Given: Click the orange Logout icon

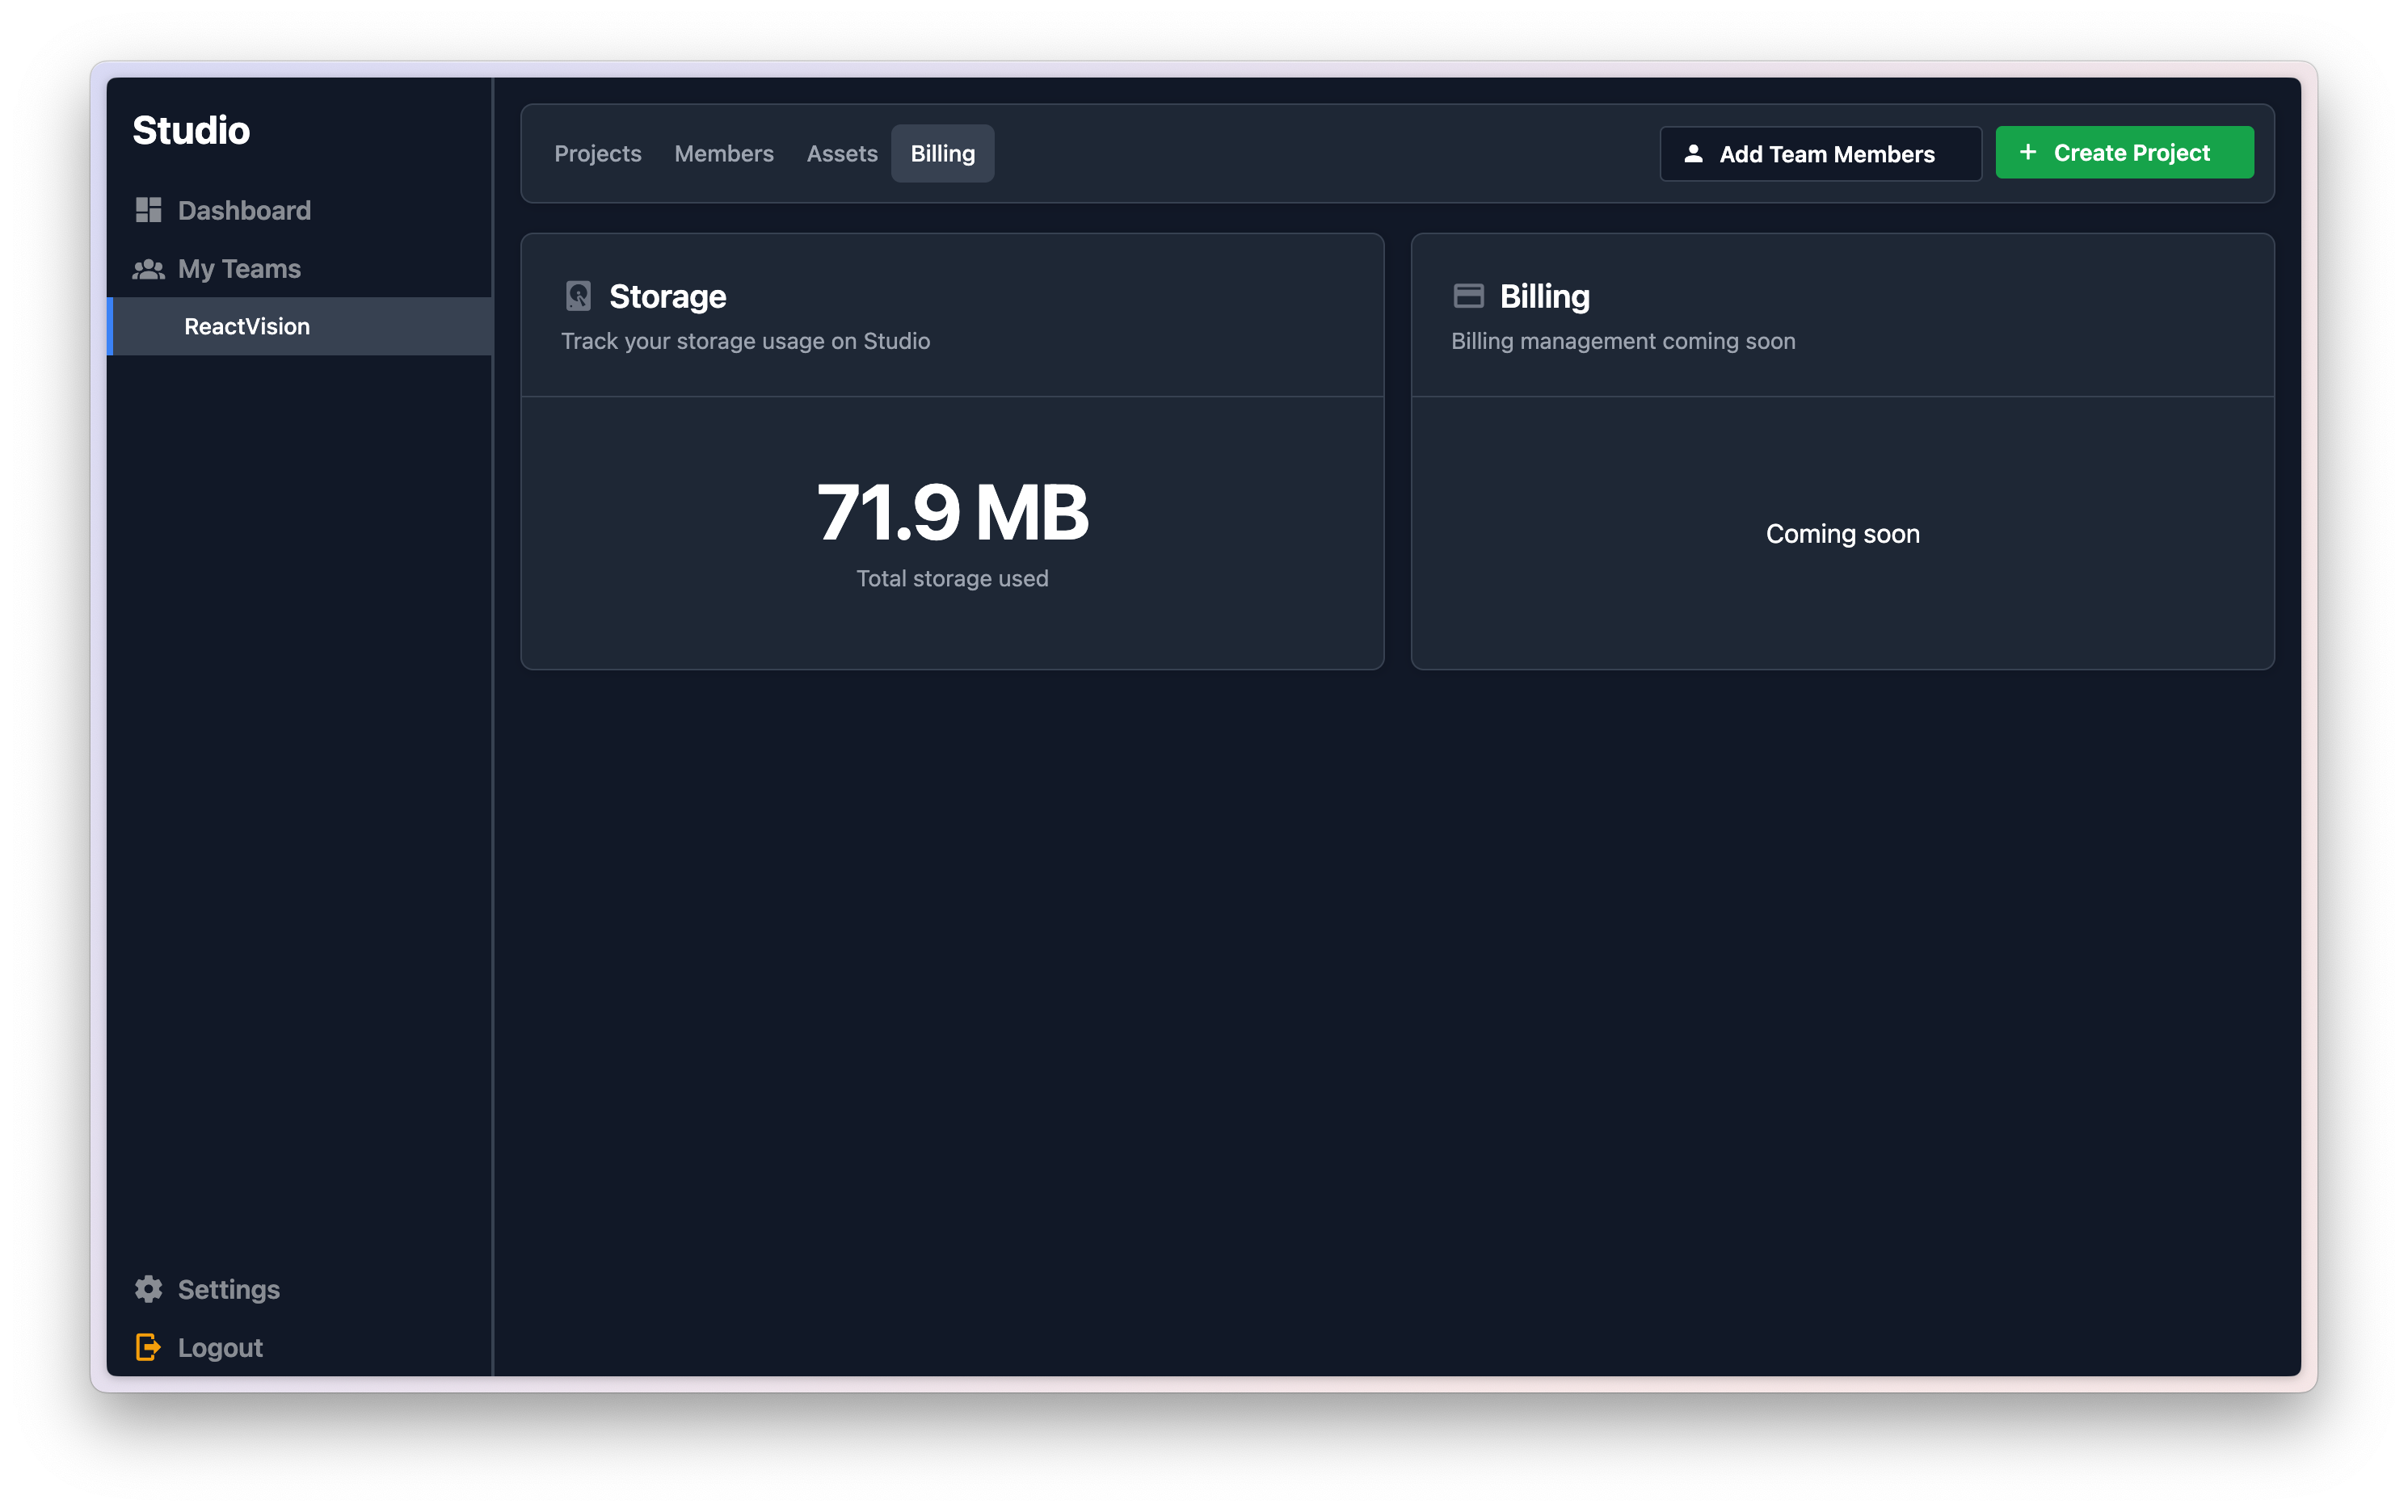Looking at the screenshot, I should 148,1347.
